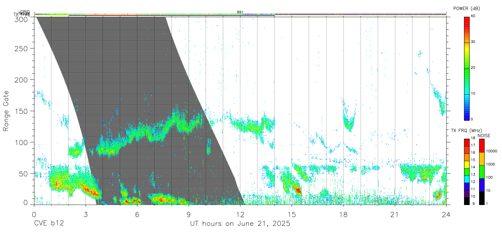Click the 'CPID' label at plot top-left
The height and width of the screenshot is (232, 502).
coord(25,12)
